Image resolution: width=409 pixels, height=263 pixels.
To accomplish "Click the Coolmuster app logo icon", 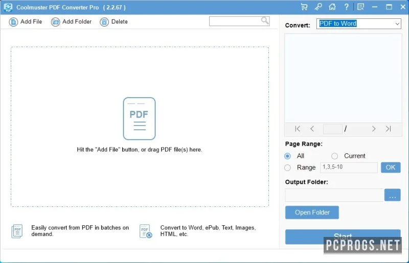I will pos(8,7).
